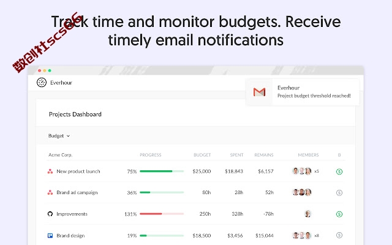Open member avatars of New product launch

(x=302, y=171)
